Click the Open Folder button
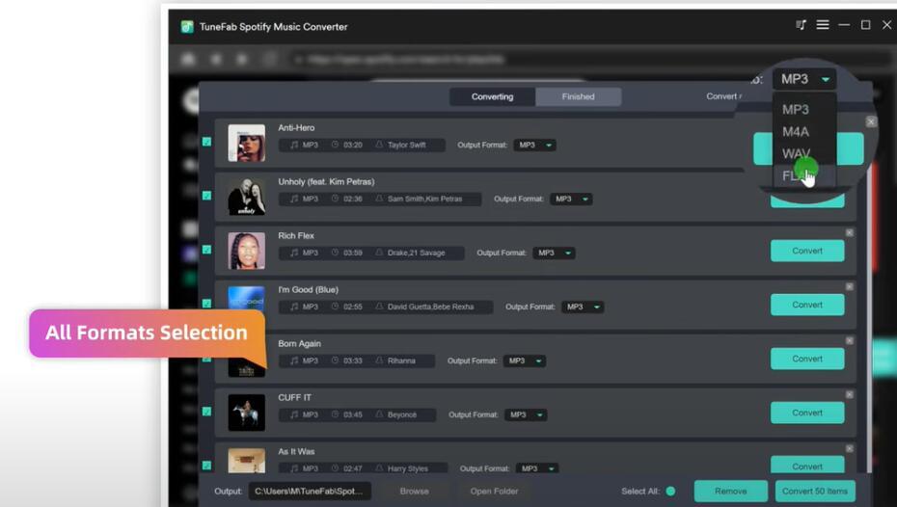 (x=494, y=491)
